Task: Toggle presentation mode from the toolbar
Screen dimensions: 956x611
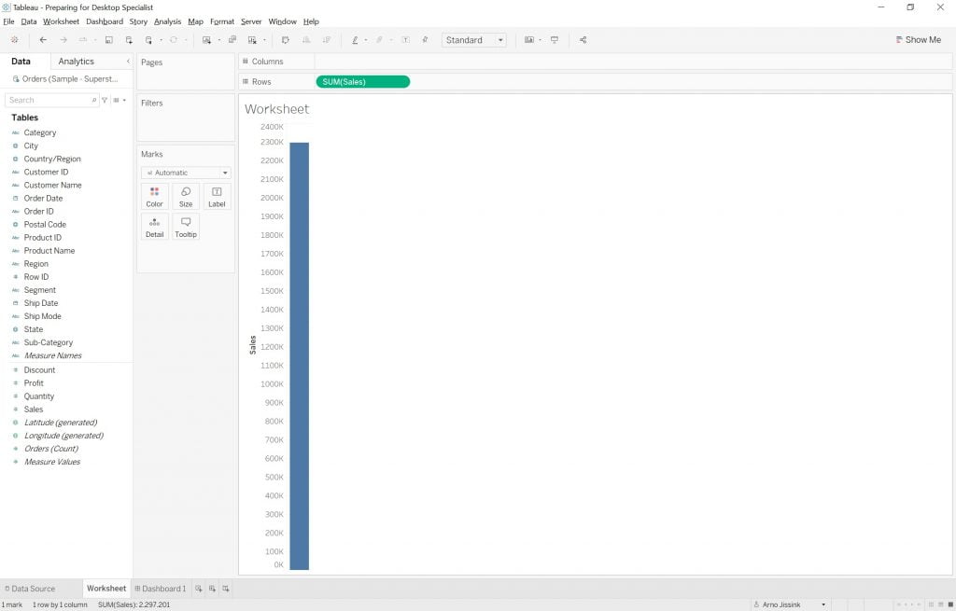Action: 555,40
